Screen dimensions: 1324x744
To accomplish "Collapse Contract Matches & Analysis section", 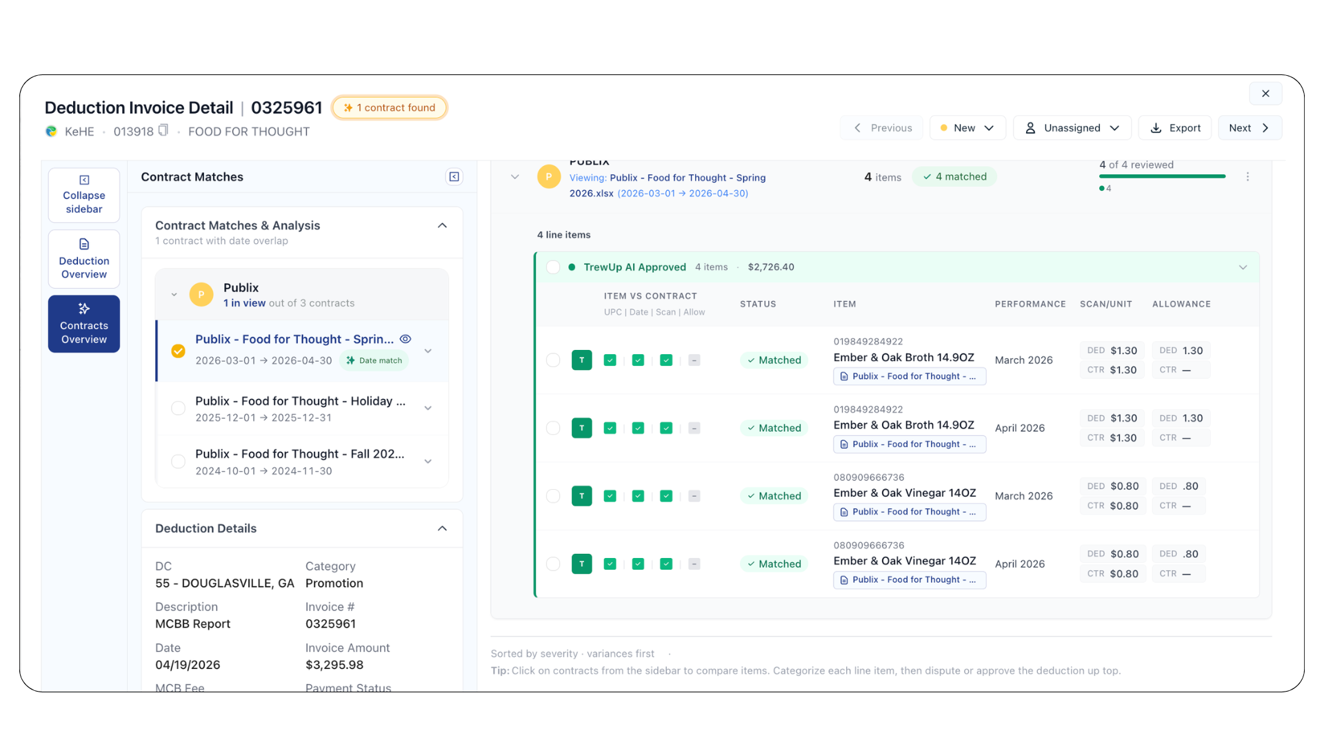I will pos(442,226).
